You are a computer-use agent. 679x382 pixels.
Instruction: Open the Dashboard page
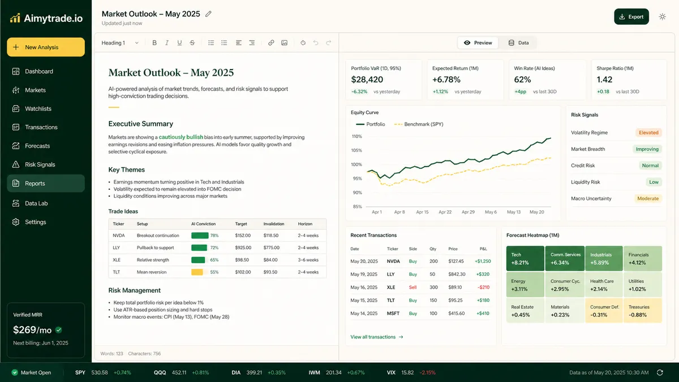(x=46, y=72)
